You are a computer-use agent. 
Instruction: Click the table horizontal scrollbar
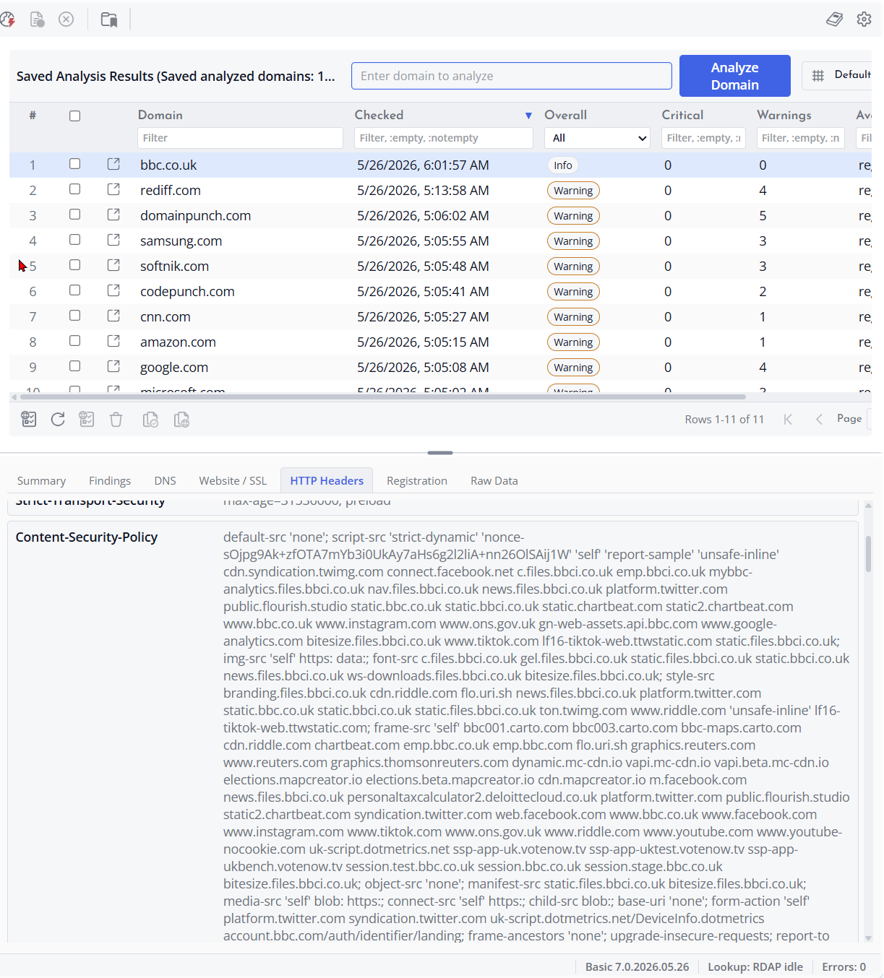[383, 397]
